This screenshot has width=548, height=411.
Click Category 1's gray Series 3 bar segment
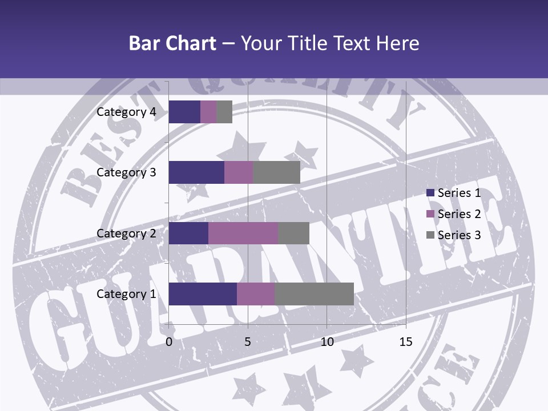pyautogui.click(x=314, y=294)
